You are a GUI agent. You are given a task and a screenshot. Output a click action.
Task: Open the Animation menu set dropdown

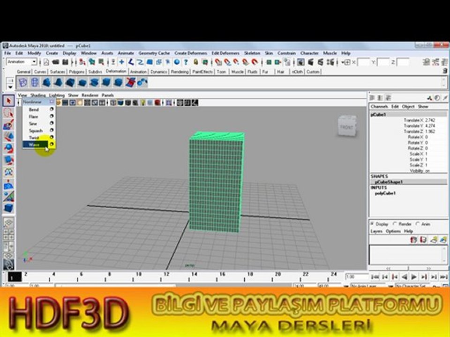coord(34,62)
